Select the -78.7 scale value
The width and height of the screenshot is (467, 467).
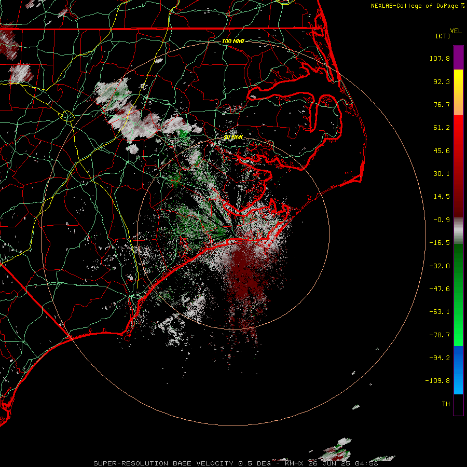pos(439,335)
